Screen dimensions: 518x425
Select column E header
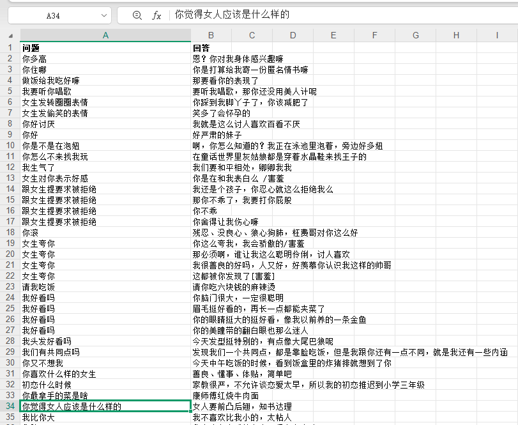pos(333,35)
